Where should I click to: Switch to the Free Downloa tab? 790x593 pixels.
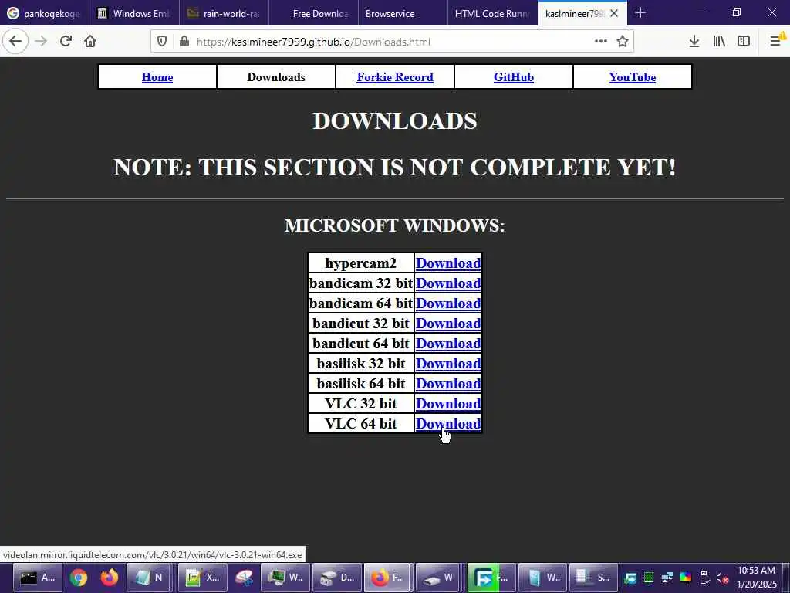313,14
